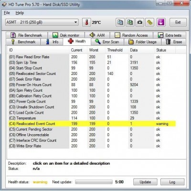Switch to the Disk monitor tab
The width and height of the screenshot is (191, 191).
coord(66,35)
